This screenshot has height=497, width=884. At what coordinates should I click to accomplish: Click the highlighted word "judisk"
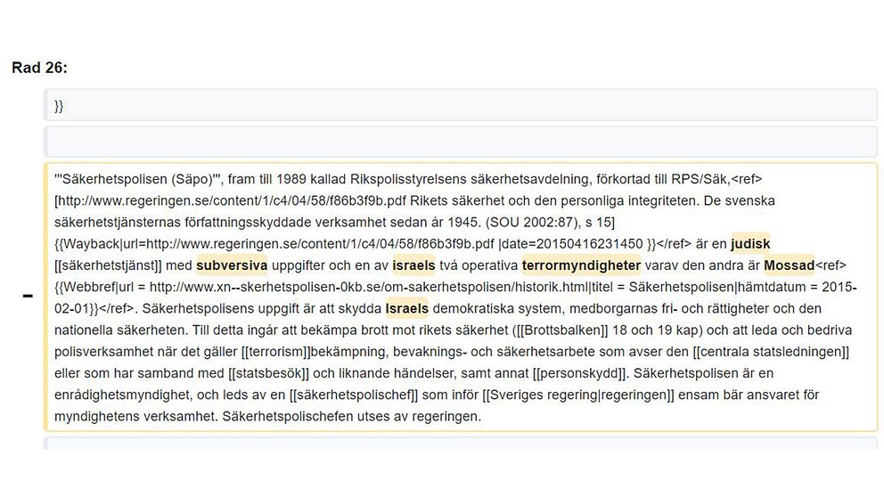[749, 242]
